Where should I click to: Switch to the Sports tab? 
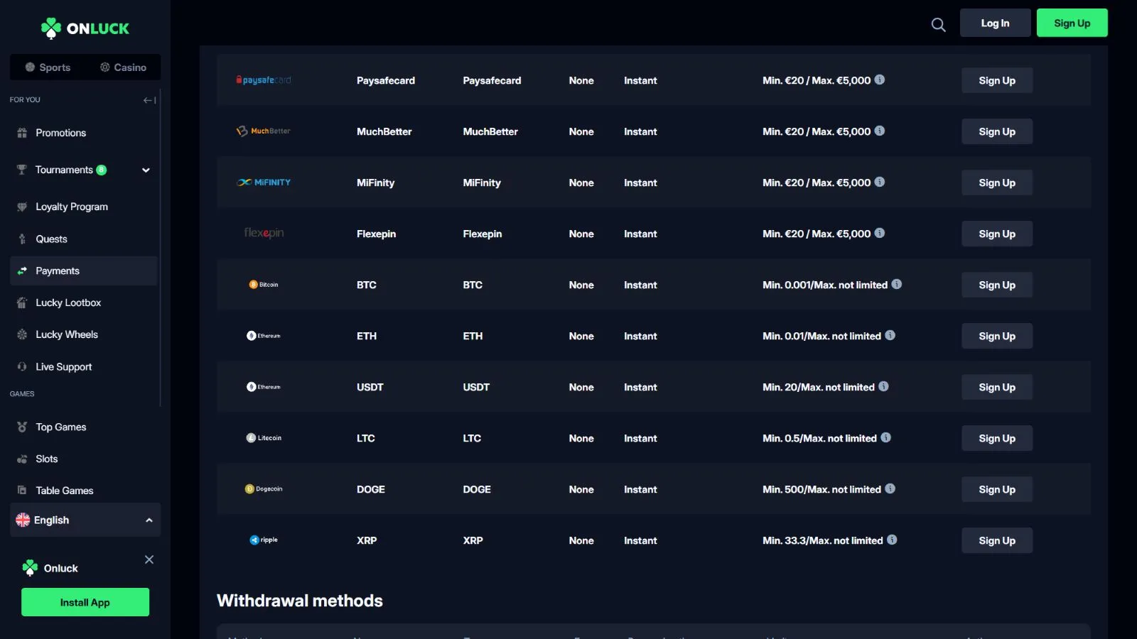click(x=48, y=67)
